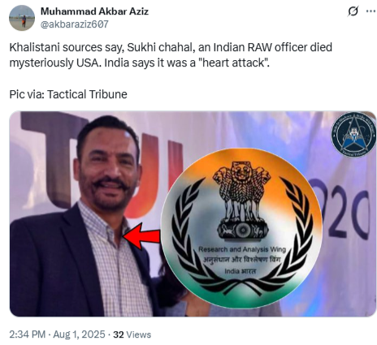The image size is (377, 345).
Task: Click the 'India भारत' text in the badge
Action: (240, 271)
